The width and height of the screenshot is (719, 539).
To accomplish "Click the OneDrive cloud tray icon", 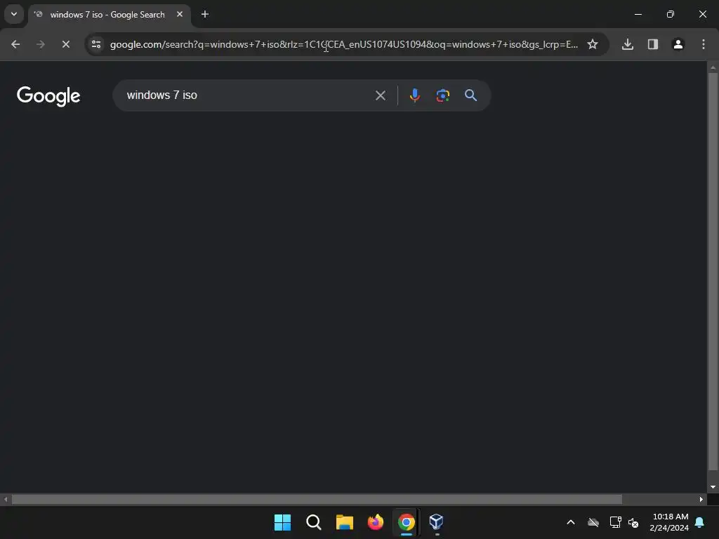I will click(x=593, y=522).
